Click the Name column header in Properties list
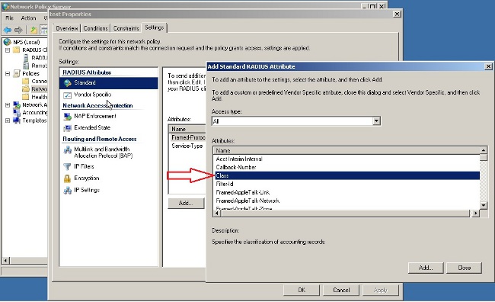This screenshot has width=495, height=302. click(x=187, y=129)
